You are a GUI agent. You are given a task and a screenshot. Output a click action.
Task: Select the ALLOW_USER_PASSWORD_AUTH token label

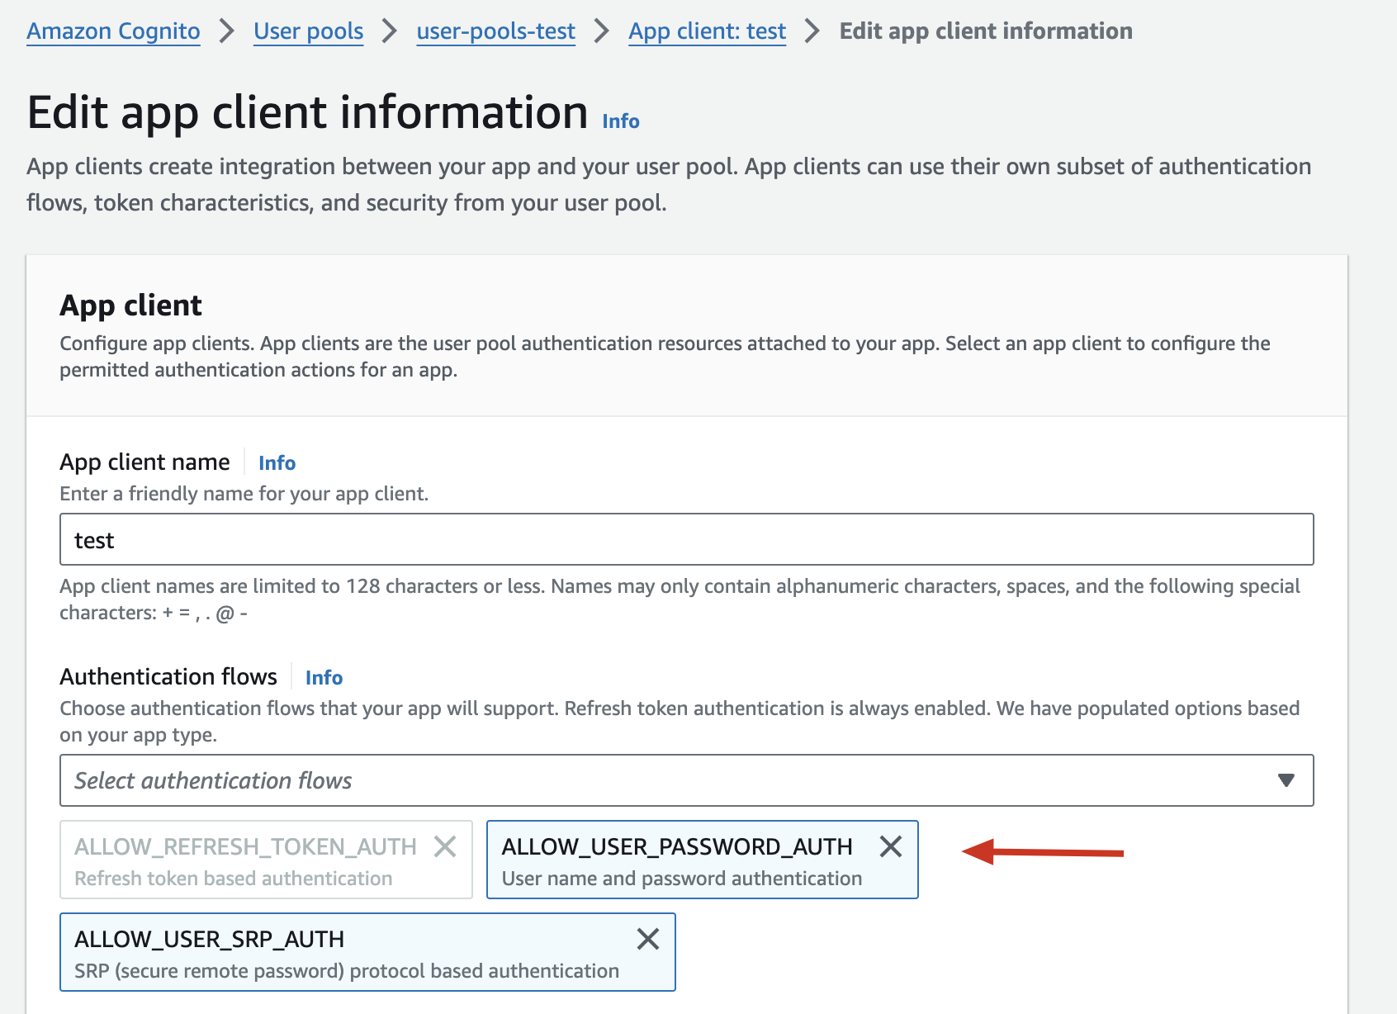pyautogui.click(x=677, y=847)
